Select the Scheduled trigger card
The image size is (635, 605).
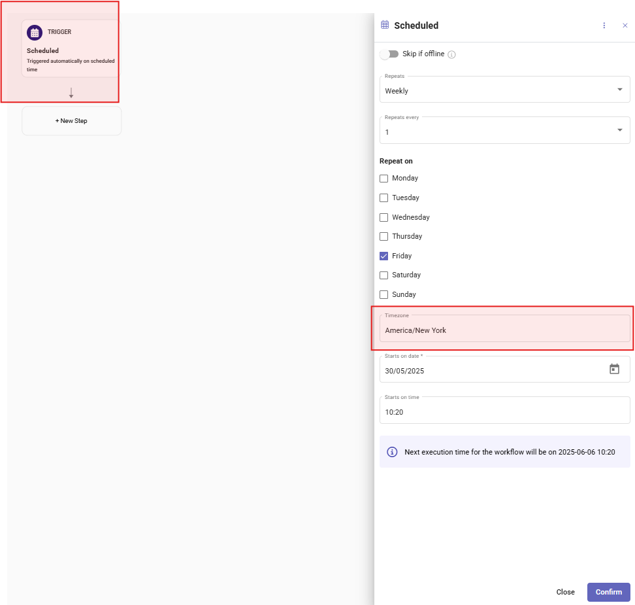click(71, 48)
